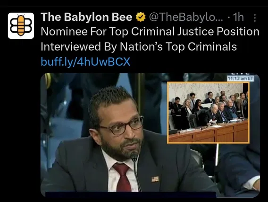
Task: Click the American flag lapel pin
Action: point(155,179)
